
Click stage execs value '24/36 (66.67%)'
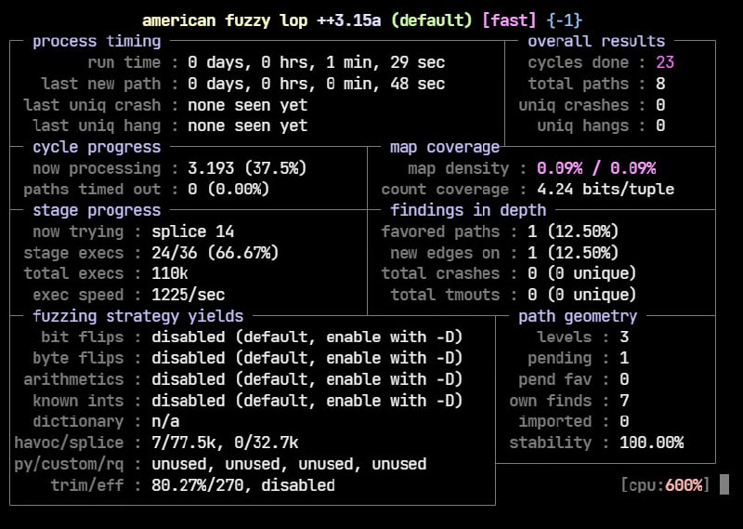pos(215,253)
